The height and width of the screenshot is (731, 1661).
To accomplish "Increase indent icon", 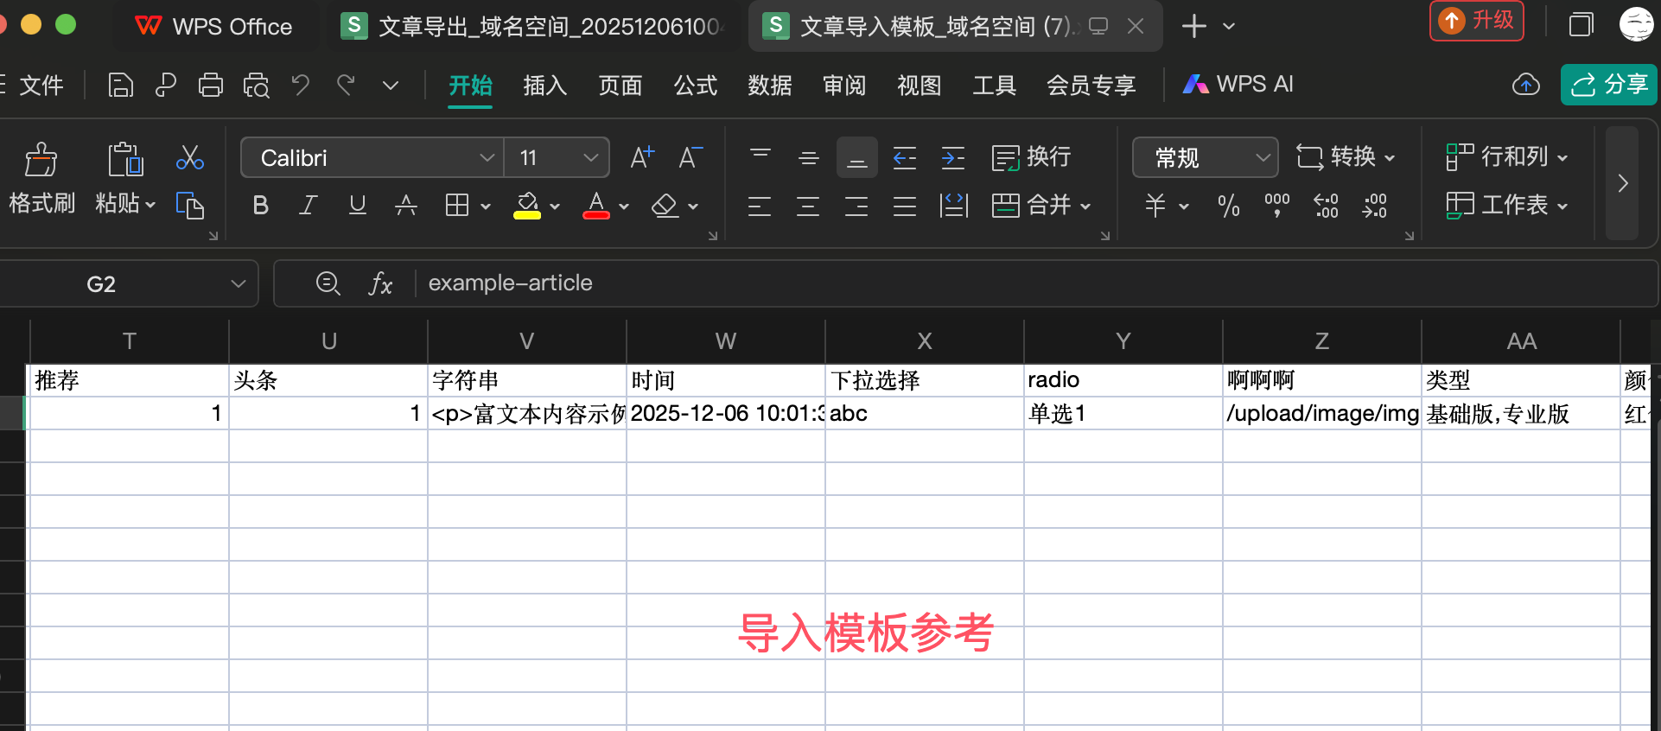I will [x=953, y=157].
